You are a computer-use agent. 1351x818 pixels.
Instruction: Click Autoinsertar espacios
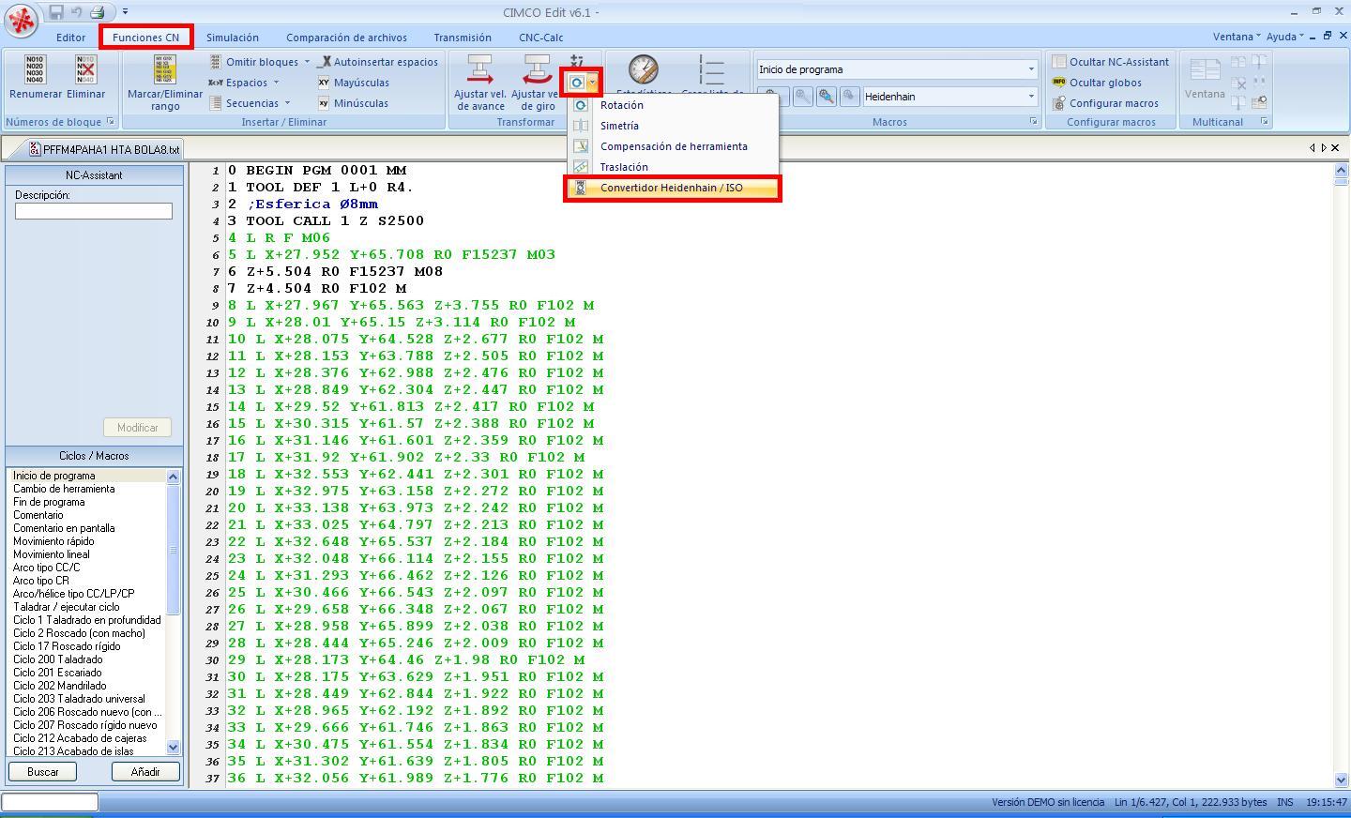[378, 62]
